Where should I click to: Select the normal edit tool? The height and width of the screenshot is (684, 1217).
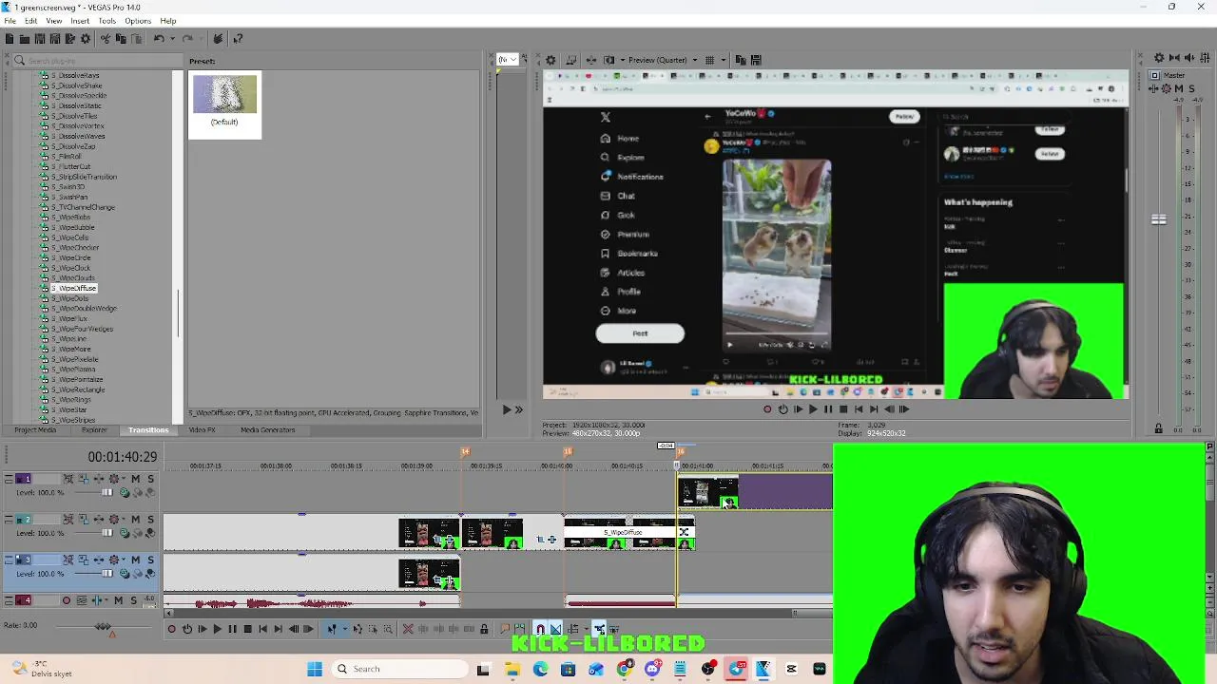[x=332, y=629]
